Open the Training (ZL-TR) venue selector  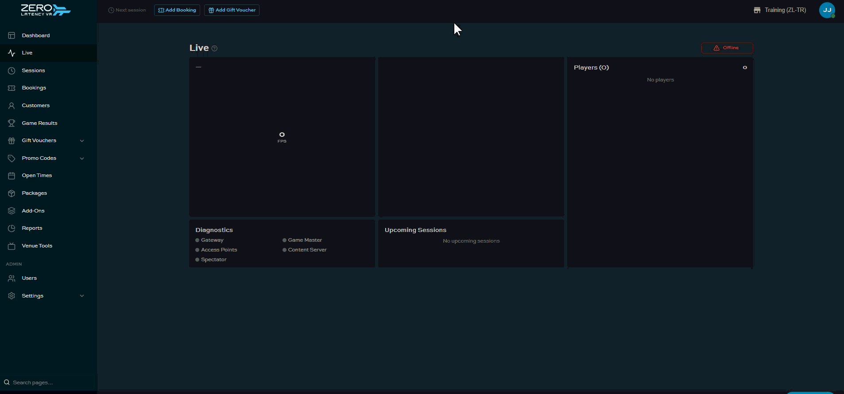tap(780, 10)
